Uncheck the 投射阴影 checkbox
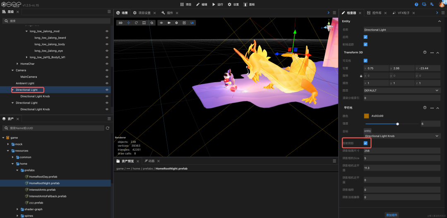Screen dimensions: 447x218 click(x=365, y=143)
